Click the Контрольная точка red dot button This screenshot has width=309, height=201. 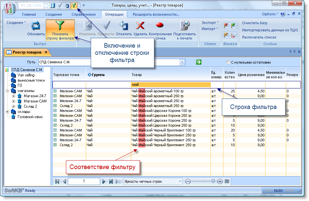(160, 30)
